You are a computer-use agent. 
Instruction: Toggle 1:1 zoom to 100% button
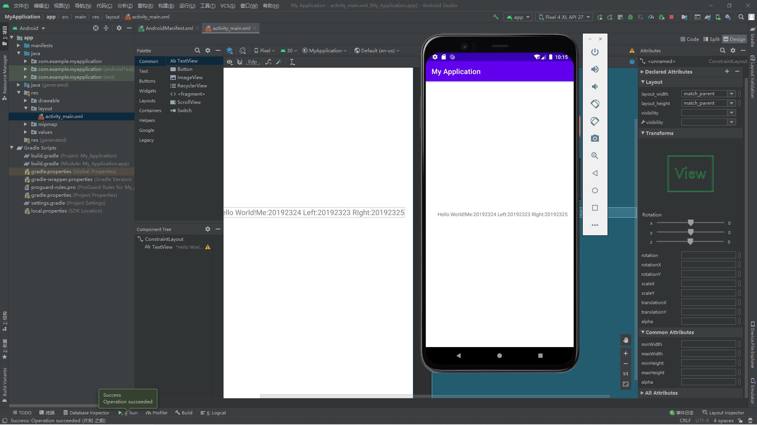coord(626,374)
